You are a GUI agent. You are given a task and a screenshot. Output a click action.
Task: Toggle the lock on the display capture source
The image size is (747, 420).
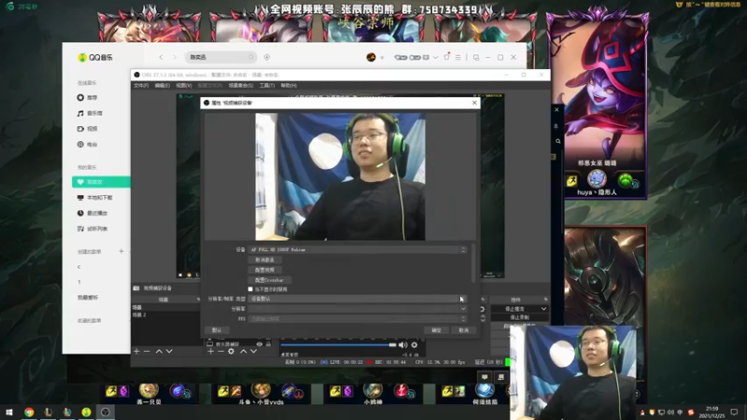(268, 343)
